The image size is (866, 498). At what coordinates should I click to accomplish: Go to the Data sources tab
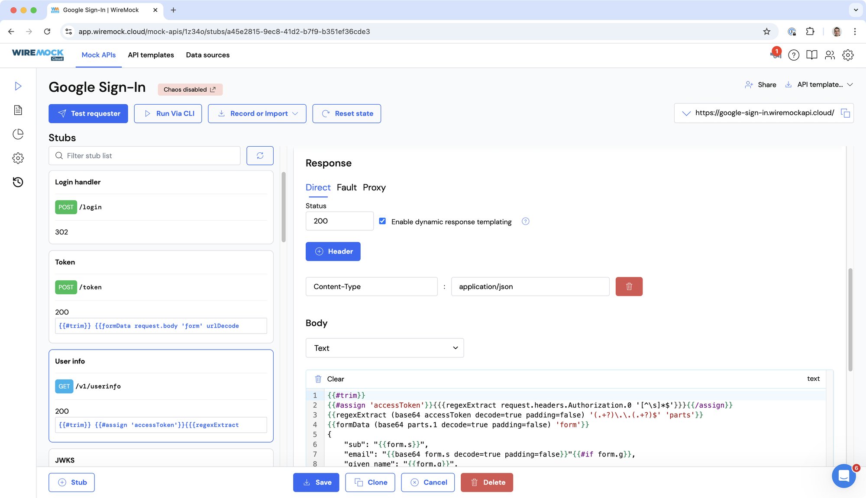[207, 55]
